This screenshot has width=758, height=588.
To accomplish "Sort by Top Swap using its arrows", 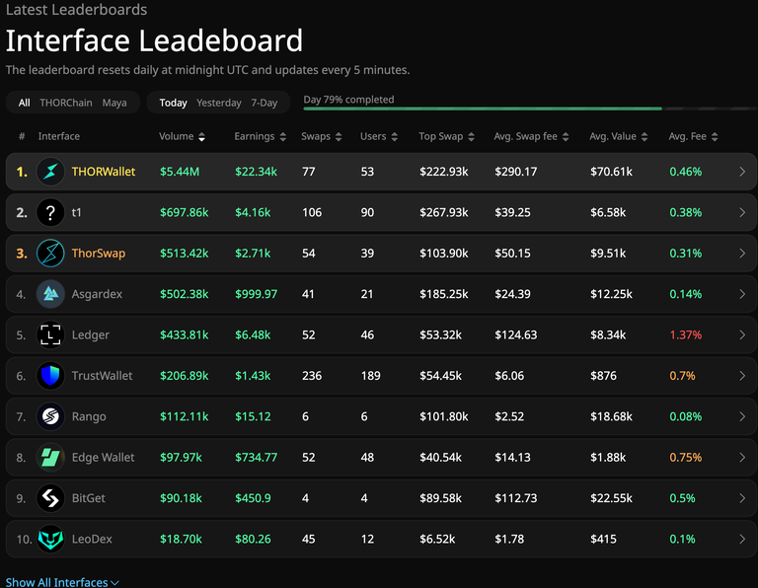I will pos(472,137).
